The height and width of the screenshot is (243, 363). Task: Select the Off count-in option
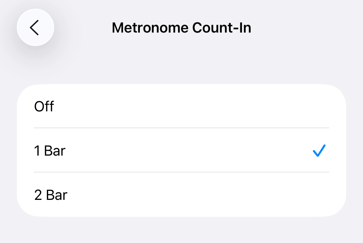[181, 106]
